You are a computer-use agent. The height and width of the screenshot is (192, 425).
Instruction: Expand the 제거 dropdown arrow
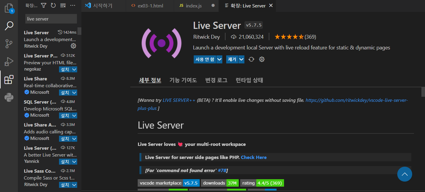click(241, 59)
